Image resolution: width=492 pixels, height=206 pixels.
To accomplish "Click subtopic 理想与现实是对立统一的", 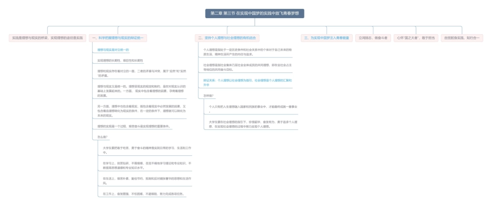I will click(x=113, y=50).
